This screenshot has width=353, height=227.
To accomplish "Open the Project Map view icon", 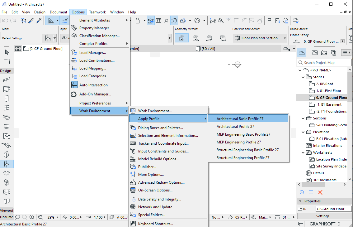I will [x=302, y=53].
